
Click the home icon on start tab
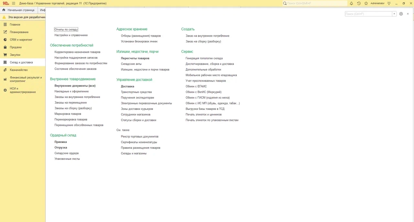point(4,10)
